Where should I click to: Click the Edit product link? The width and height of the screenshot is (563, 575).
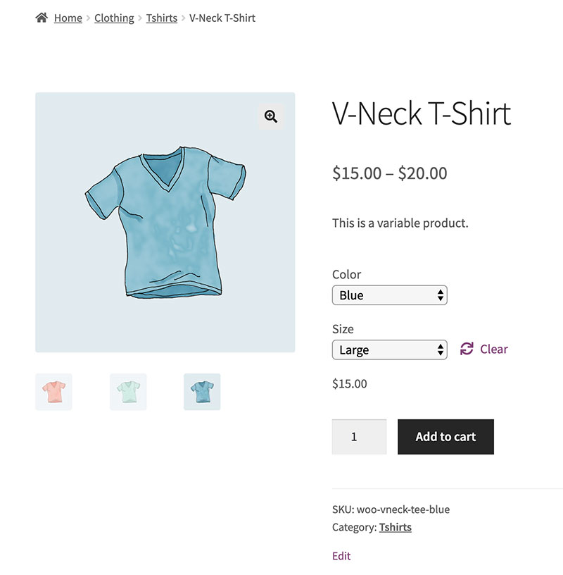point(341,556)
